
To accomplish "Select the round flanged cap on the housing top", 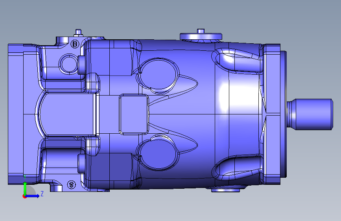I will point(201,36).
